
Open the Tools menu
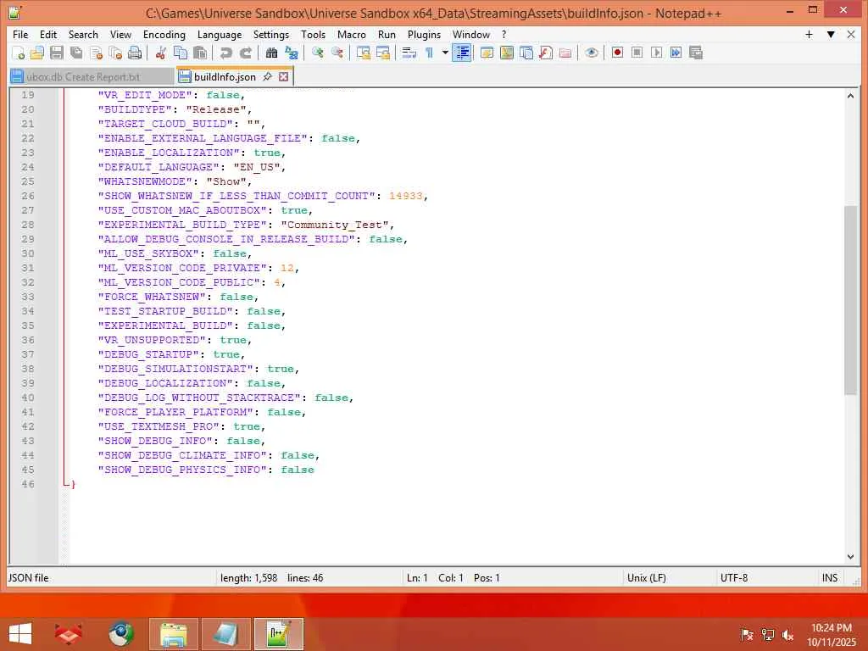[313, 34]
